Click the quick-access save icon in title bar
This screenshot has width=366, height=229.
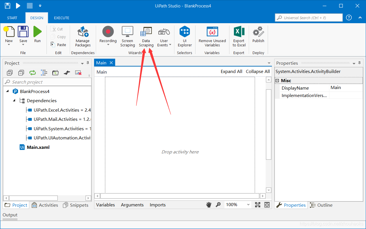(x=8, y=6)
